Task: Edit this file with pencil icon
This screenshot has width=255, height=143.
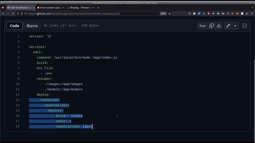Action: (228, 26)
